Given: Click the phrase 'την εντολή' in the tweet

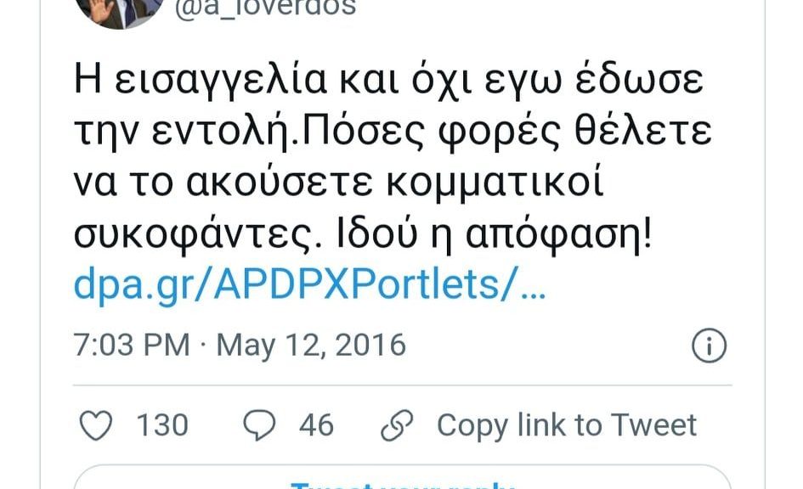Looking at the screenshot, I should 186,132.
